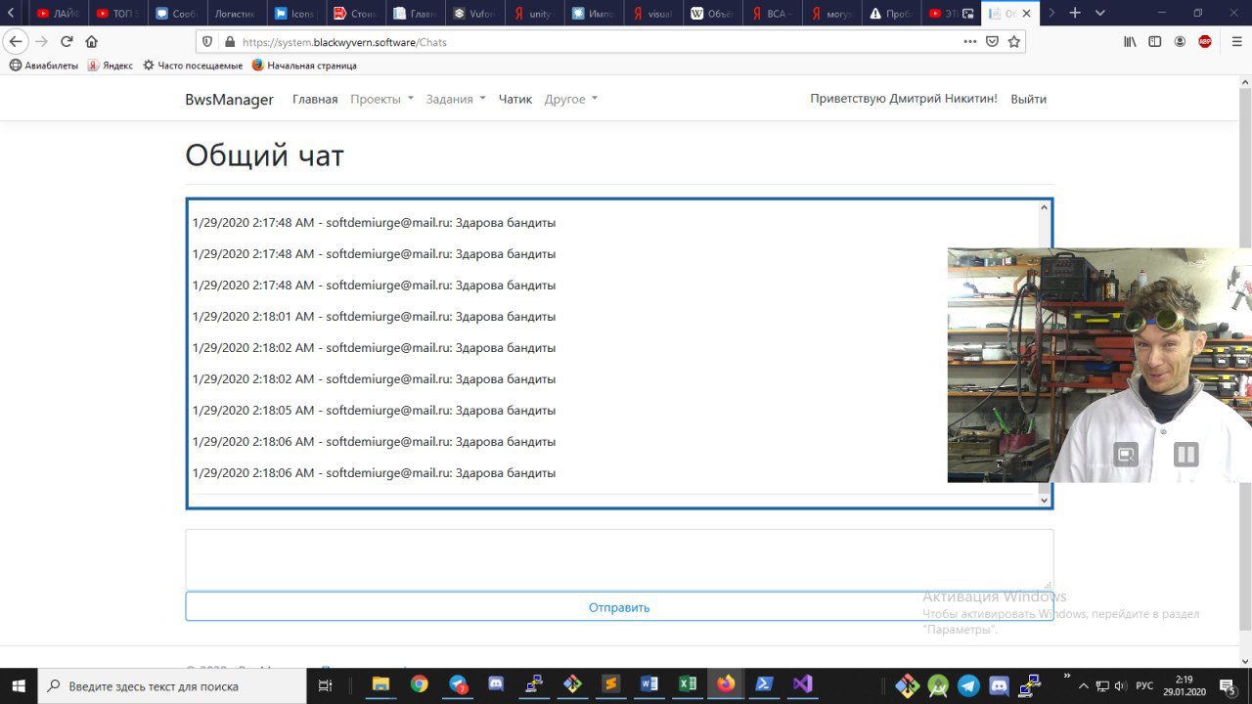Select the 2:18:05 AM chat message
Screen dimensions: 1252x704
[x=374, y=410]
